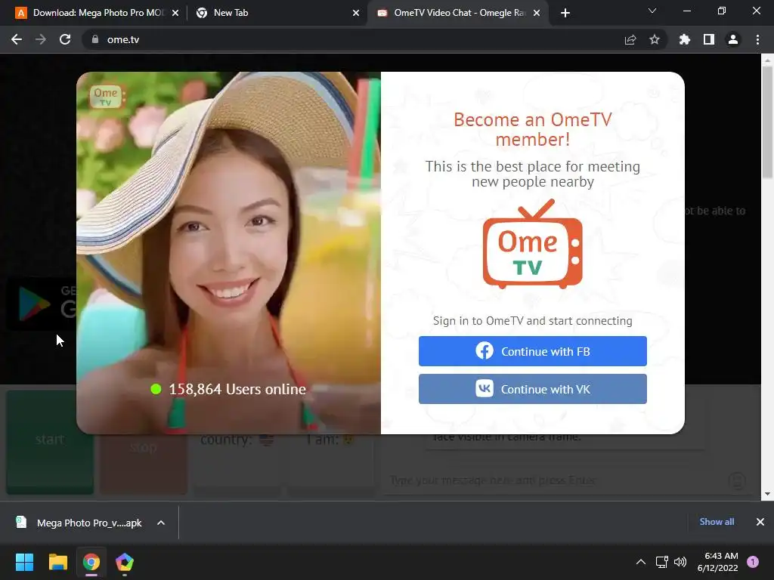Open the tab search dropdown
This screenshot has height=580, width=774.
[652, 11]
